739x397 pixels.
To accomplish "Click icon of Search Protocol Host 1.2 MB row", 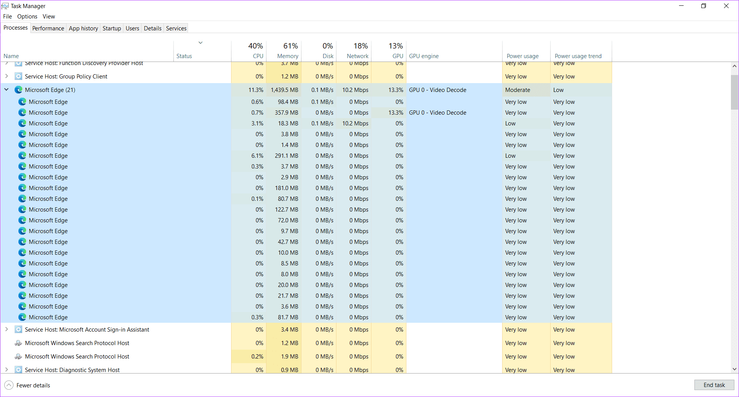I will 18,343.
